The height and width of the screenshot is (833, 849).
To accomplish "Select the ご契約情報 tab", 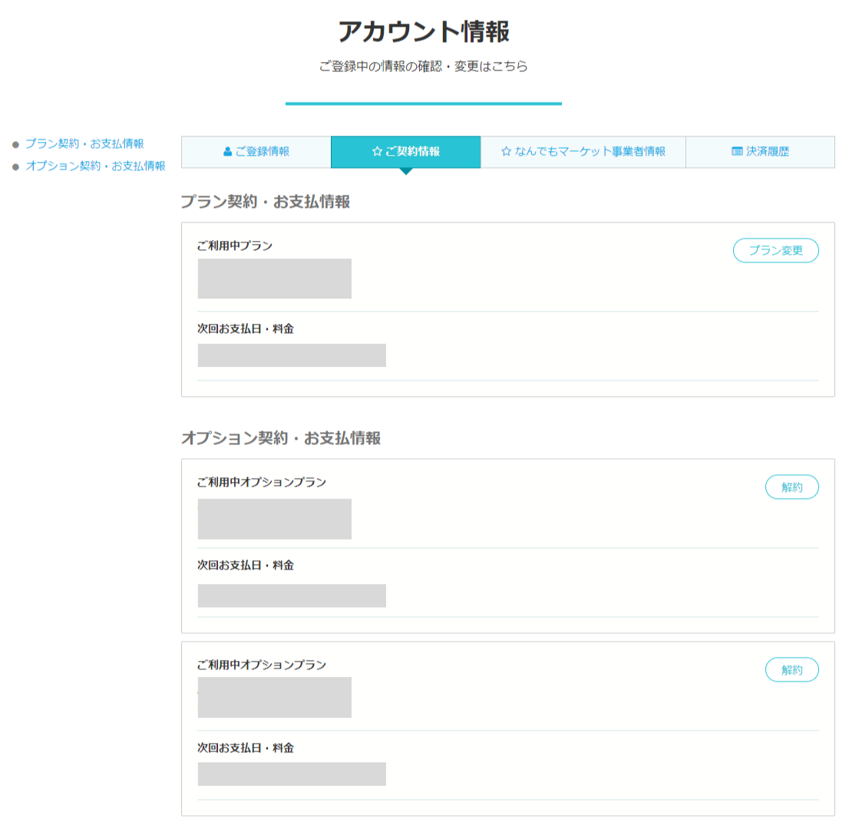I will pyautogui.click(x=405, y=152).
